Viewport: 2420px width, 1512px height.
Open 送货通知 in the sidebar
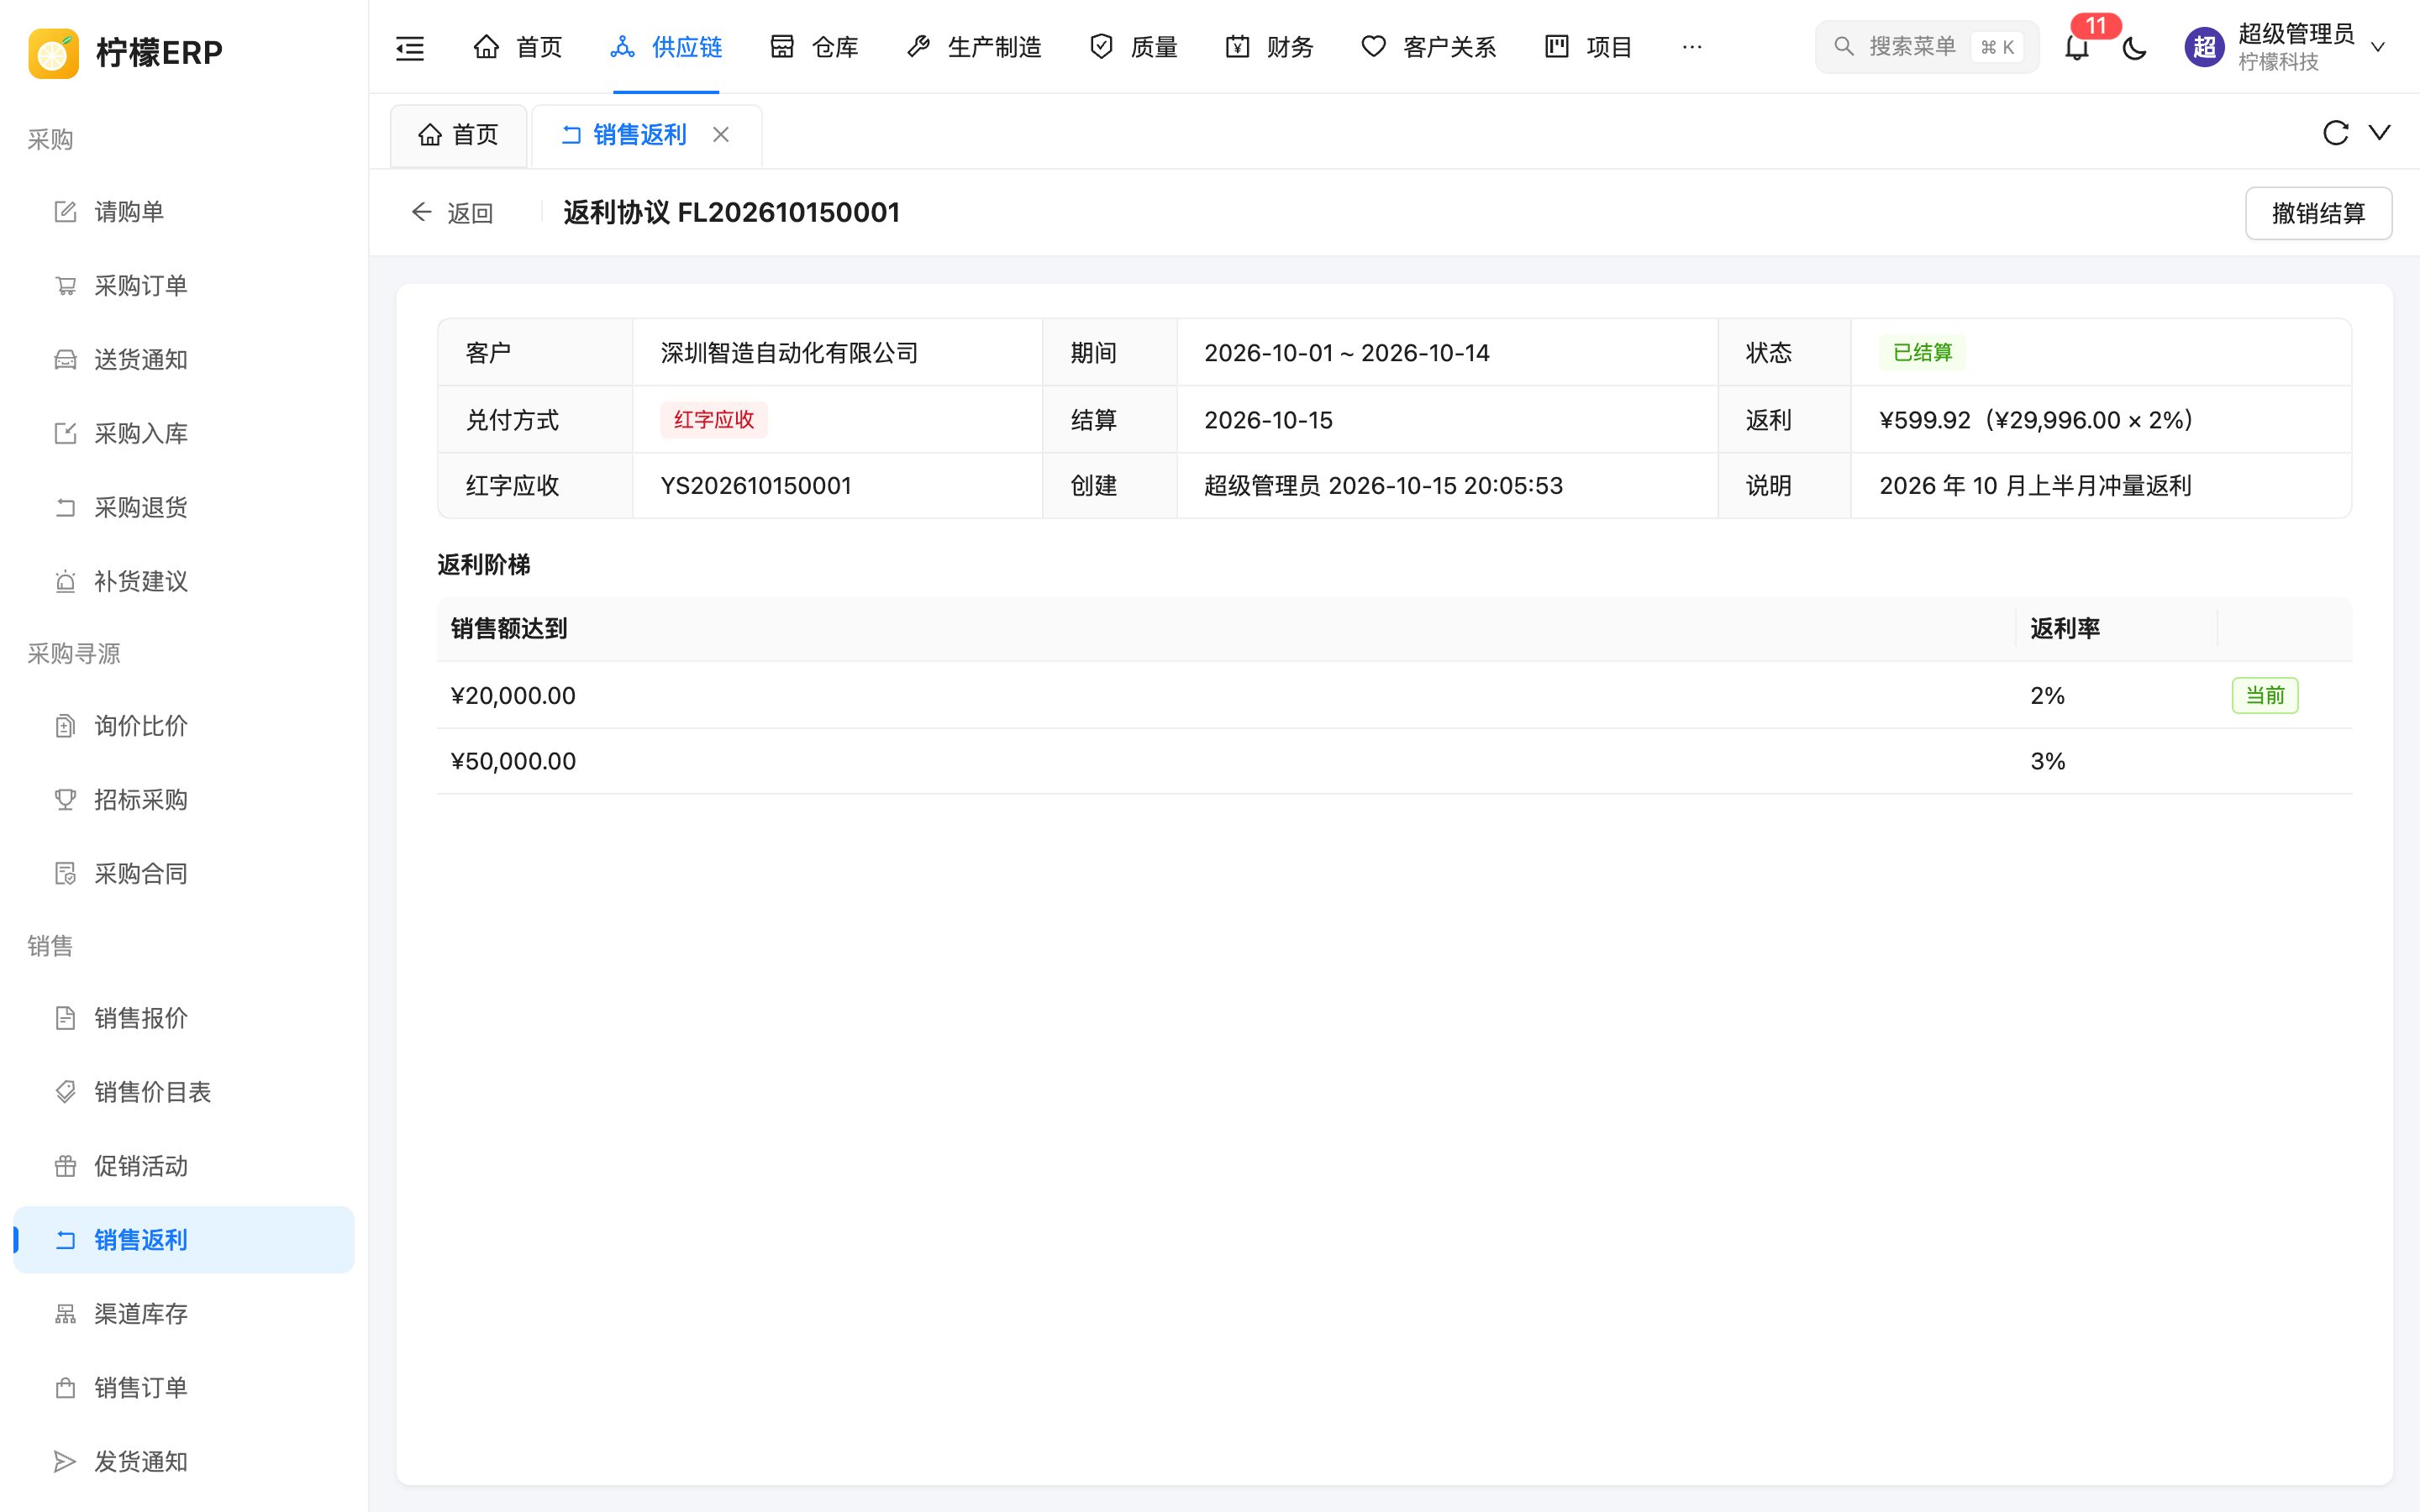[x=184, y=360]
